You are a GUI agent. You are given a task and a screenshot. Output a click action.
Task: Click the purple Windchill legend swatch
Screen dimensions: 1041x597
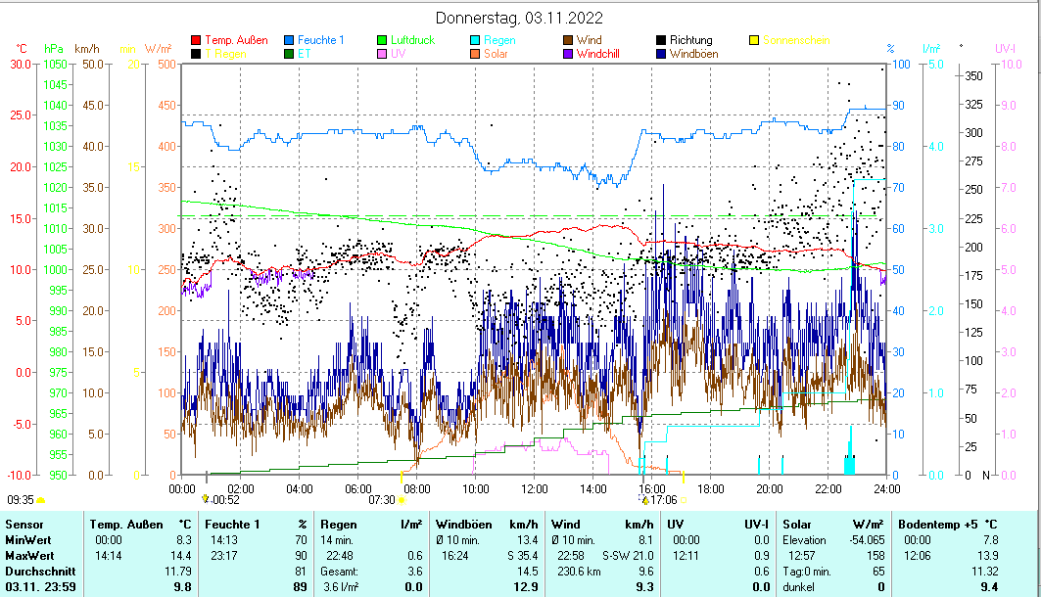568,54
